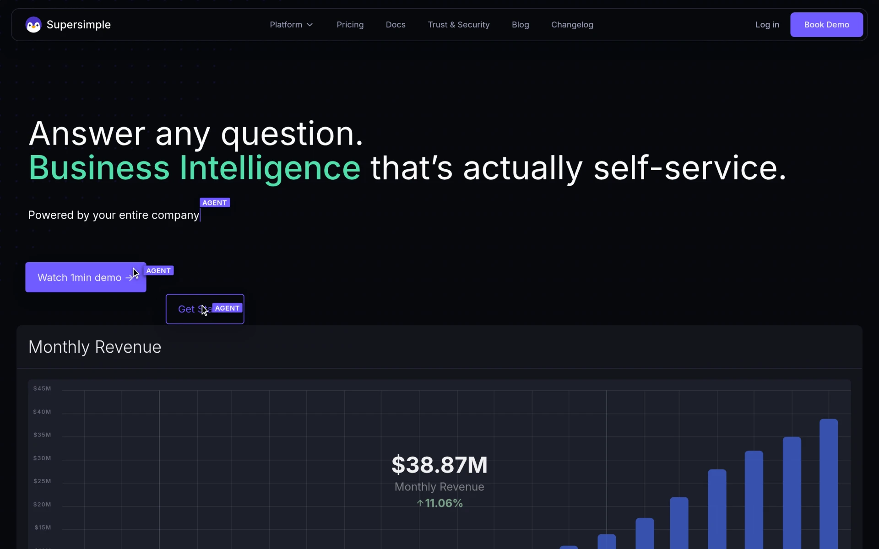
Task: Click the 11.06% growth indicator
Action: tap(439, 503)
